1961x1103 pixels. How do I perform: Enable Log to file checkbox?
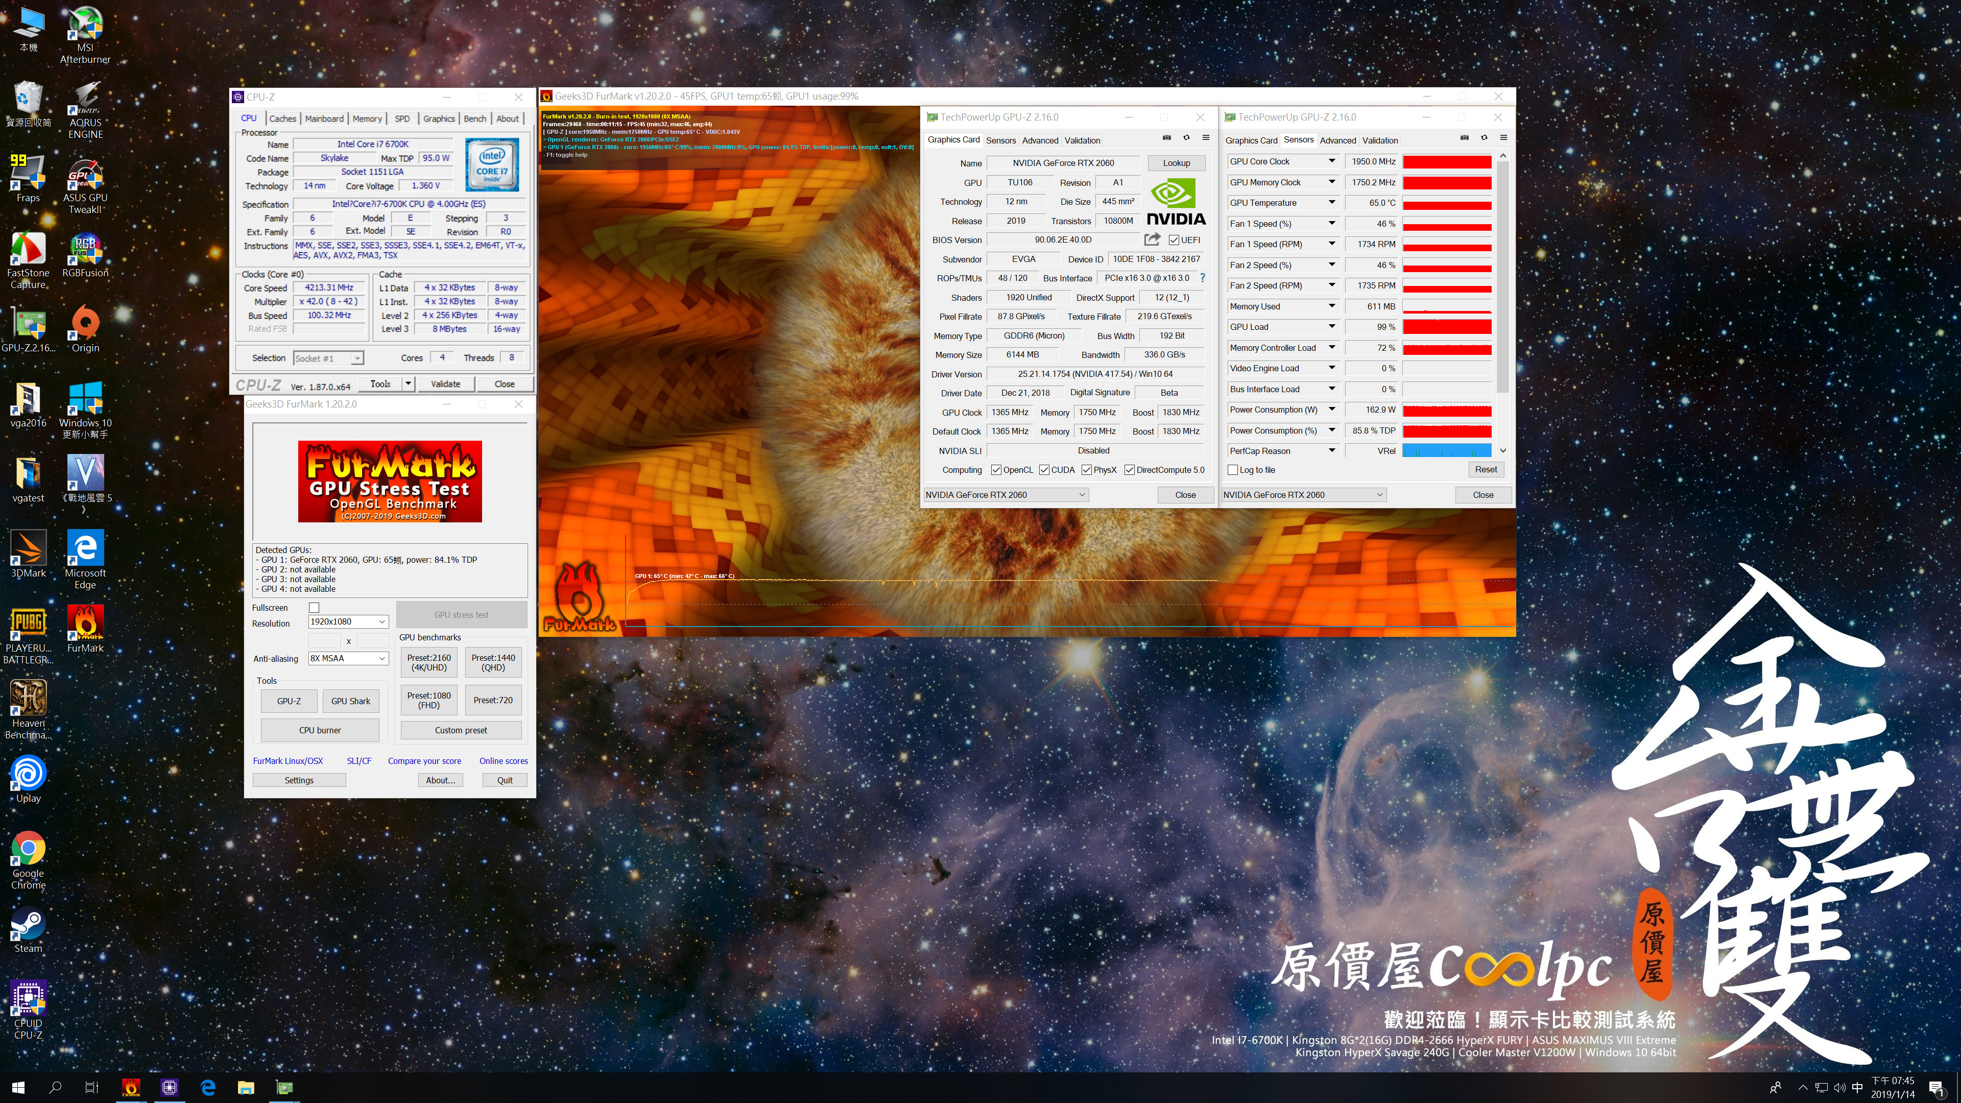point(1232,470)
